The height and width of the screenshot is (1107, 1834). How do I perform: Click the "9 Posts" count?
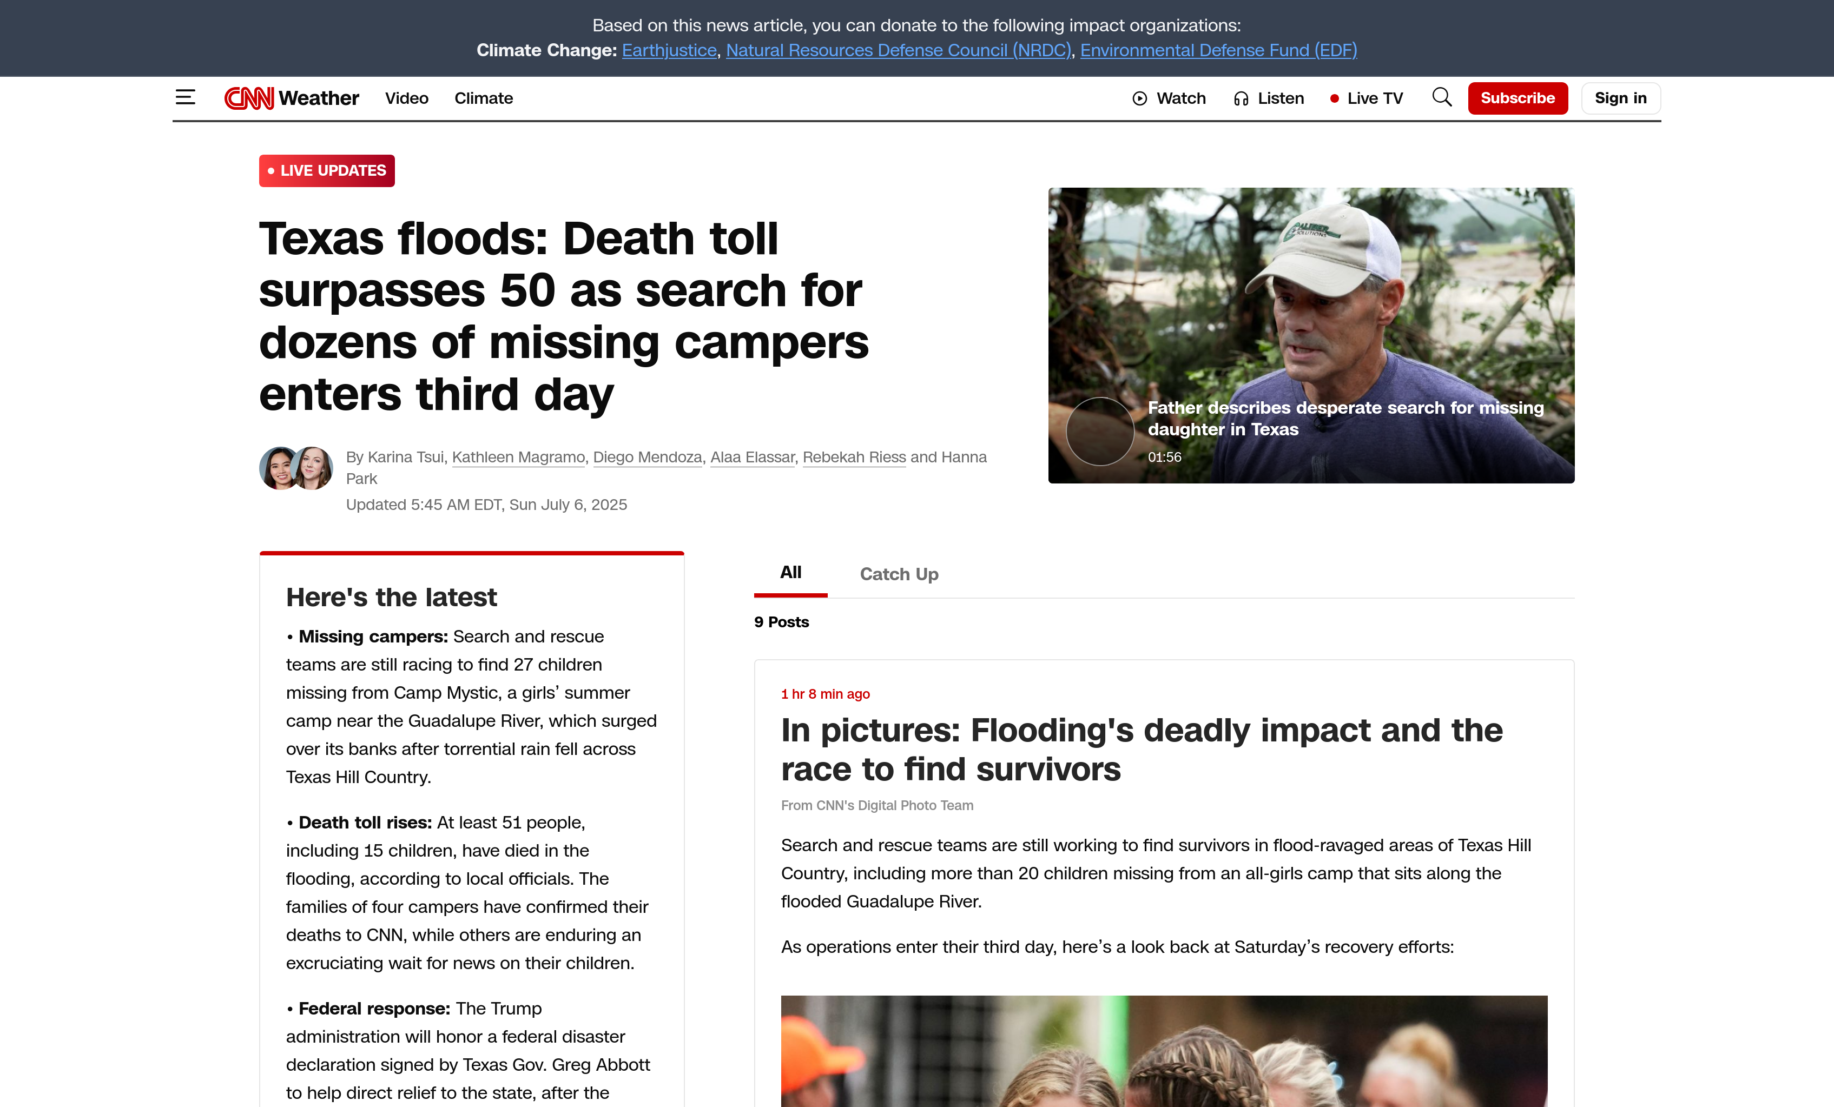coord(782,622)
